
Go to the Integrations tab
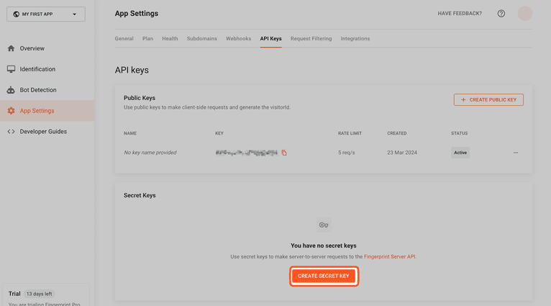pyautogui.click(x=355, y=39)
